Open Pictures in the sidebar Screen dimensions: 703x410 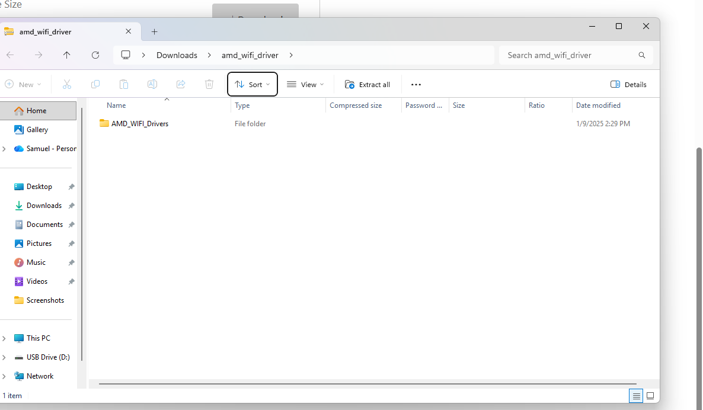(x=39, y=244)
